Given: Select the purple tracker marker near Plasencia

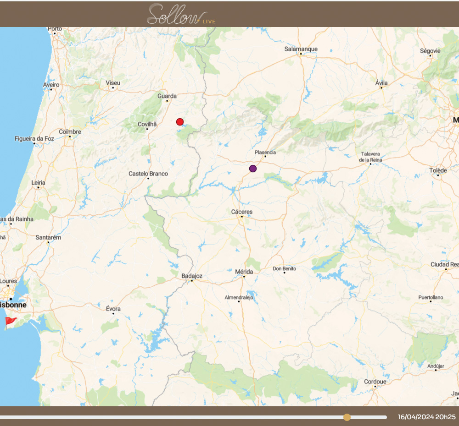Looking at the screenshot, I should (253, 169).
